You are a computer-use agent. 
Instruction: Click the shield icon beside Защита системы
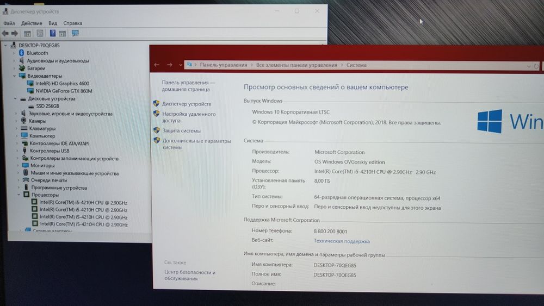click(x=157, y=130)
